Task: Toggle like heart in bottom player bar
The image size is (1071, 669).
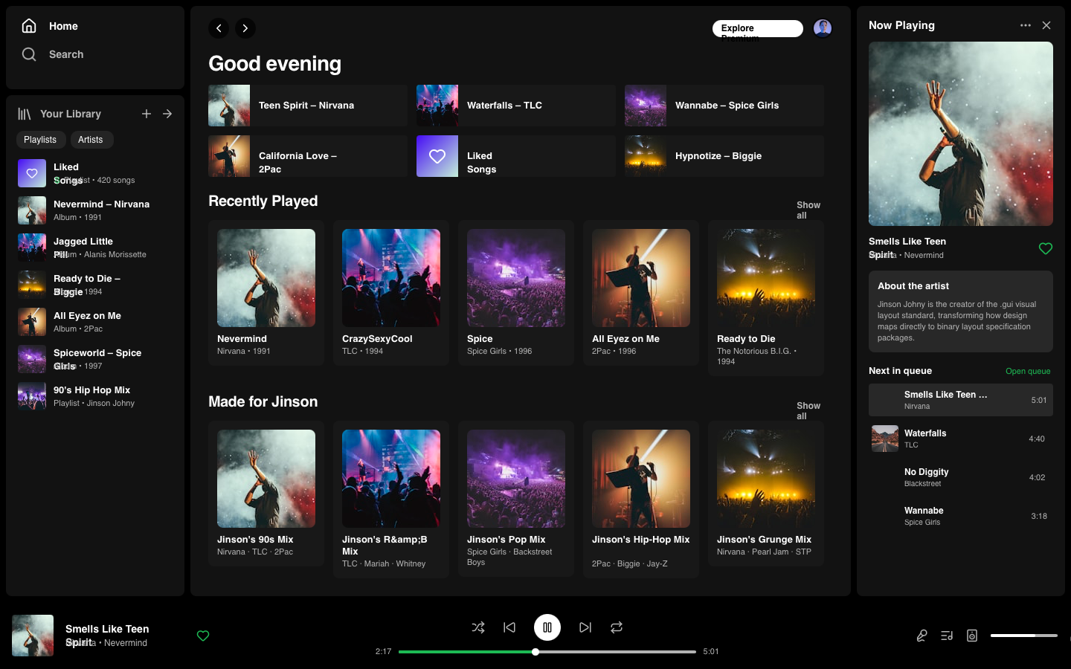Action: tap(203, 636)
